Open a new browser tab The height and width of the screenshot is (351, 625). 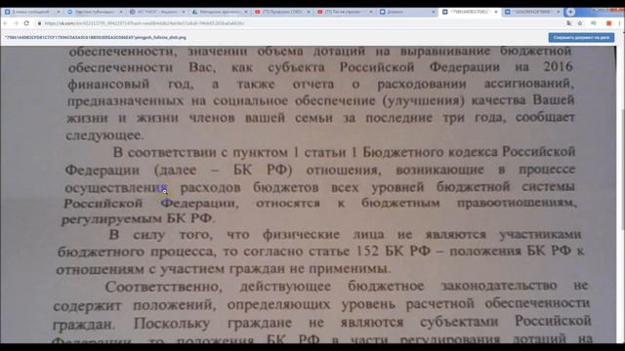570,12
